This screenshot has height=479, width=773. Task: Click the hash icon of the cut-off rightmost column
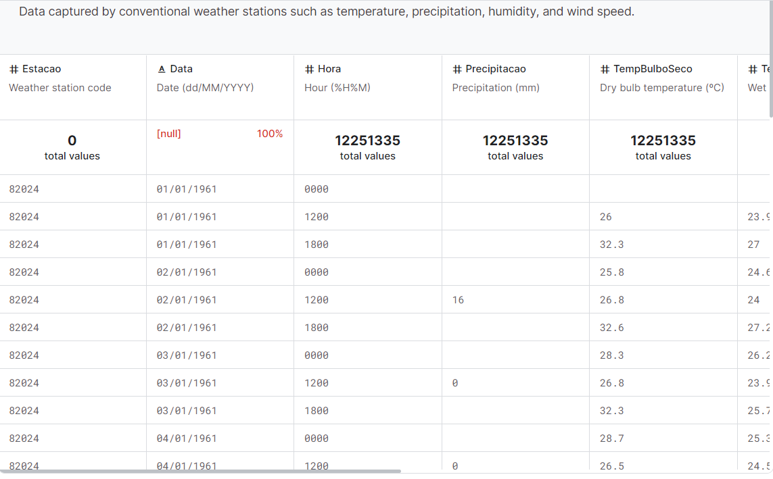(753, 69)
